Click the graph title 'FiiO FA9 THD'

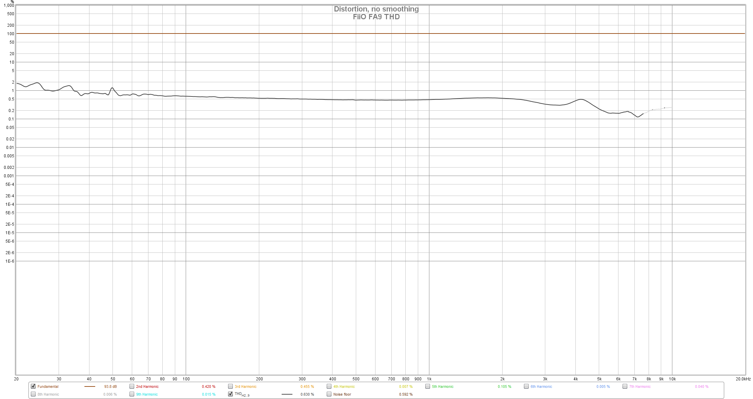pos(376,17)
